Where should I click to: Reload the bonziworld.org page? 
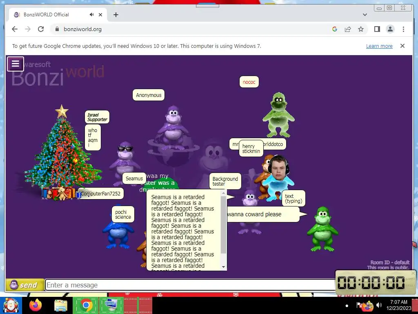tap(41, 29)
